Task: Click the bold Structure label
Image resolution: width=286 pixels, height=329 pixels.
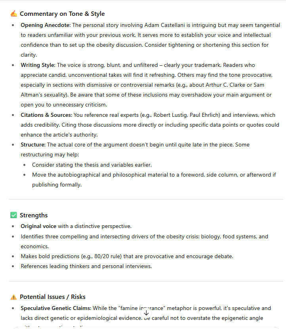Action: pos(33,145)
